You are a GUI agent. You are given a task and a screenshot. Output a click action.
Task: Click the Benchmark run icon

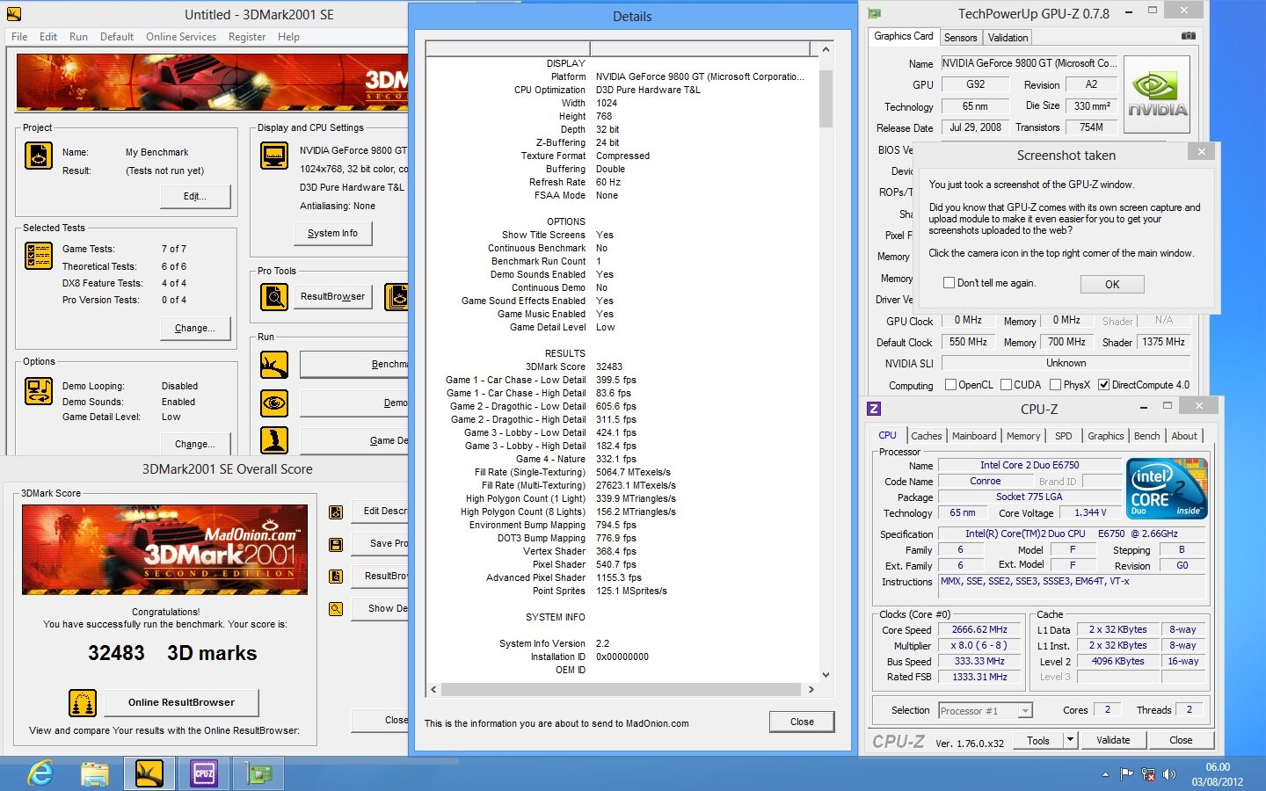274,365
